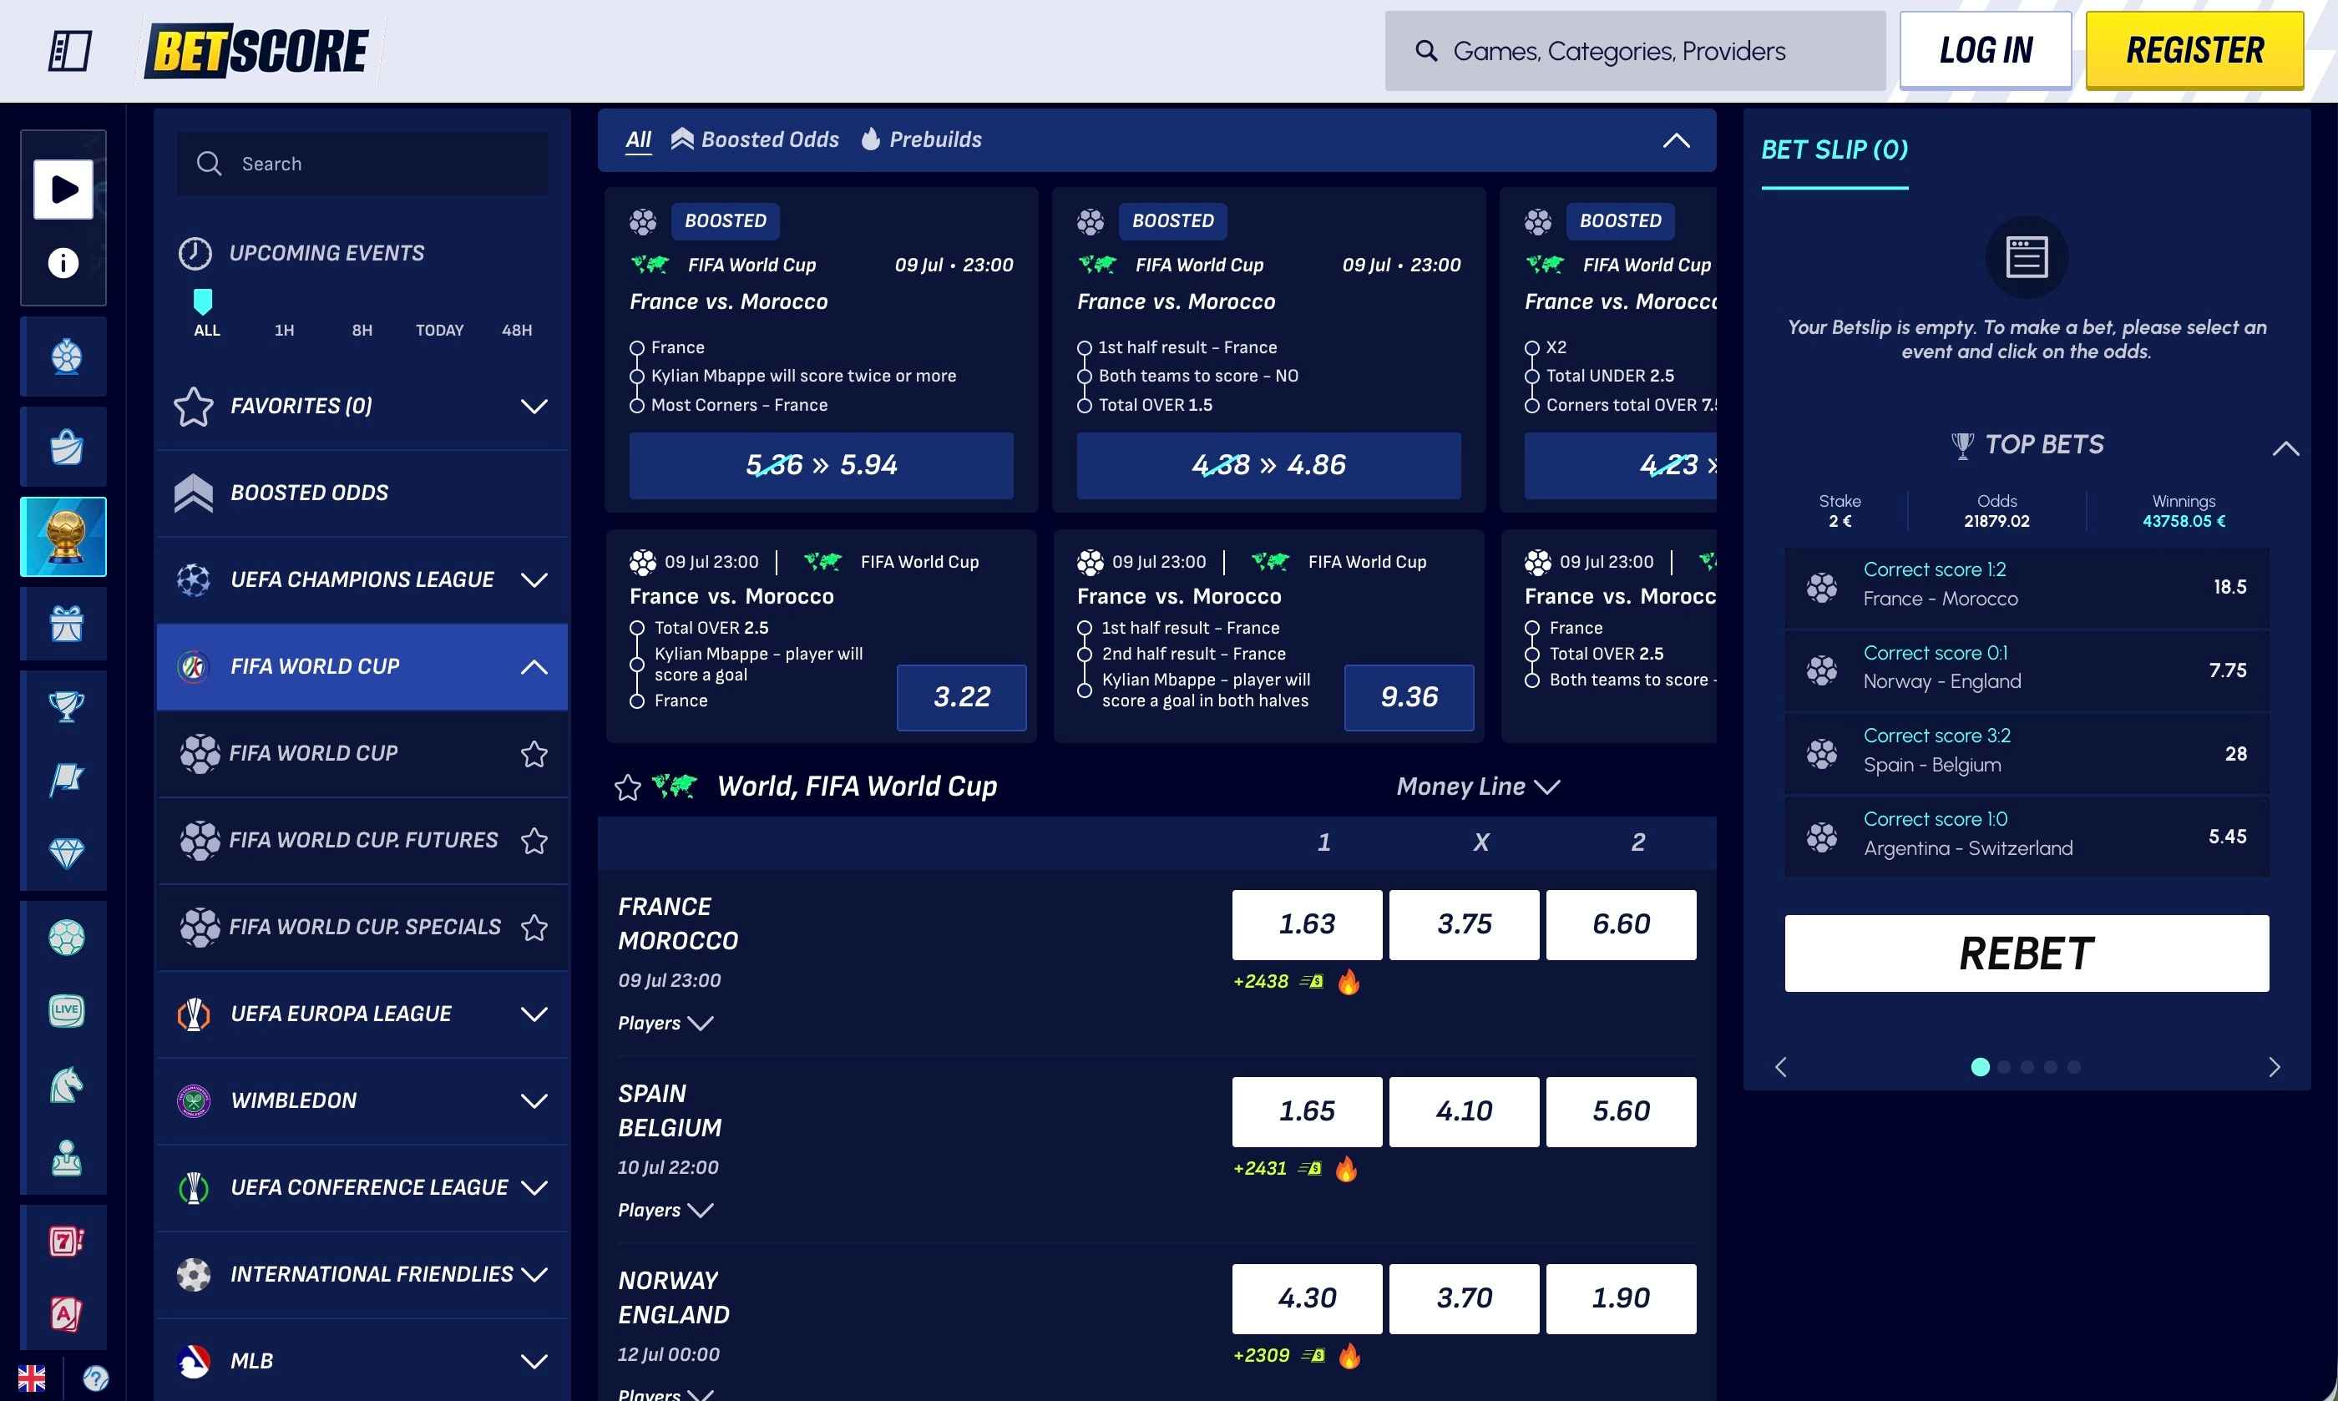Expand the International Friendlies section

point(362,1274)
